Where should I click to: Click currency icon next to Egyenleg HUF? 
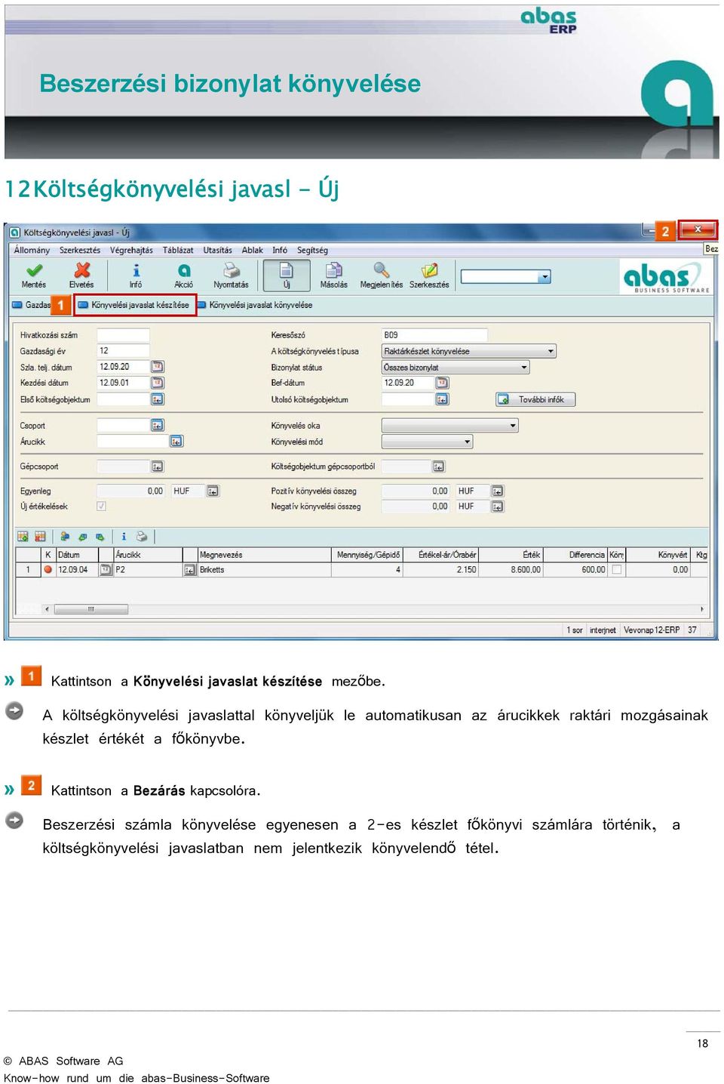[213, 491]
